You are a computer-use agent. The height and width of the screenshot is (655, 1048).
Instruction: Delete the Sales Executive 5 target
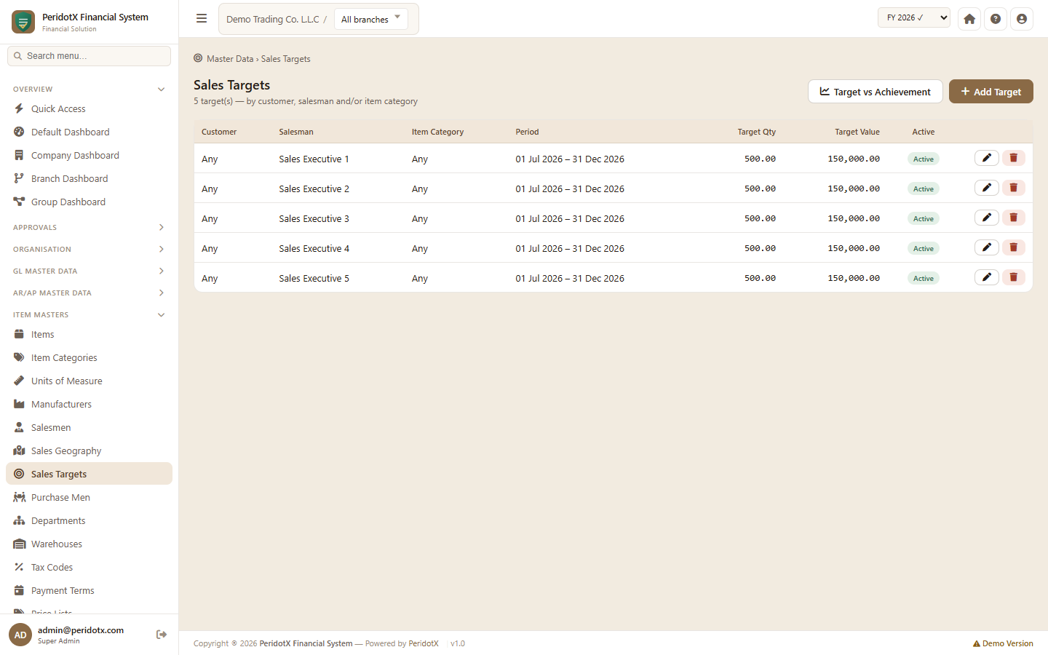coord(1013,277)
